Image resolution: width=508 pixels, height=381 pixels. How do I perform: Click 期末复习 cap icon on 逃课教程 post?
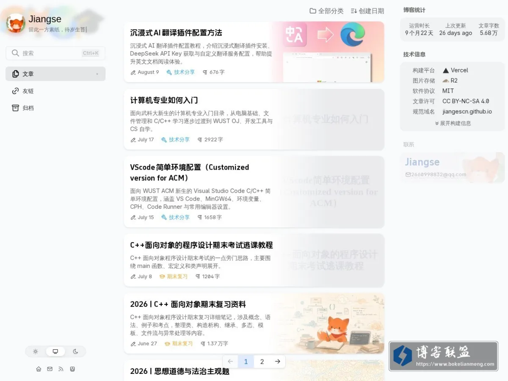click(x=162, y=276)
